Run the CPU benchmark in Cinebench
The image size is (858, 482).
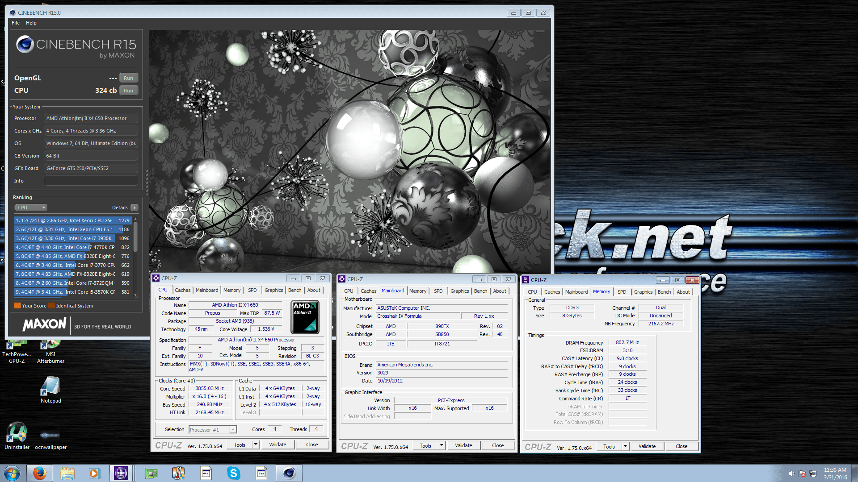pos(128,90)
